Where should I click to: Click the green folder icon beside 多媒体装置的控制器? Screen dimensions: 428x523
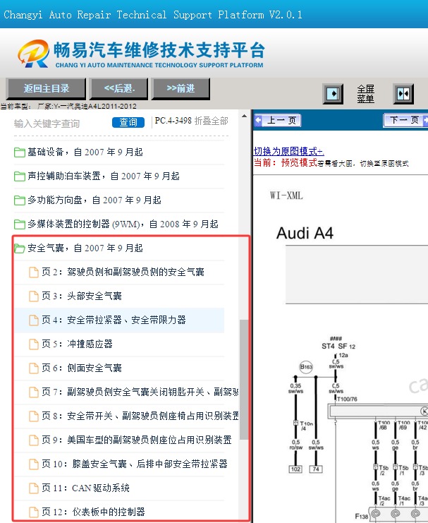[x=20, y=224]
